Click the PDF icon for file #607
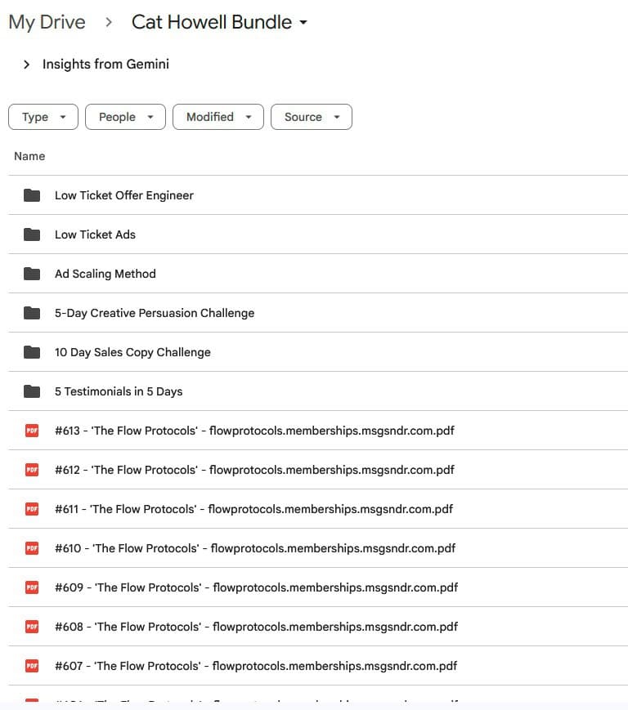This screenshot has height=710, width=628. tap(32, 666)
